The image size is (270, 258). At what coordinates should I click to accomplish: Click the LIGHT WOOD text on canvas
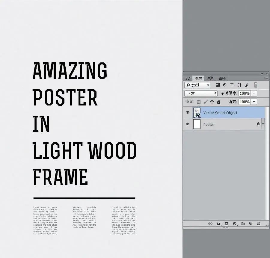pyautogui.click(x=85, y=150)
